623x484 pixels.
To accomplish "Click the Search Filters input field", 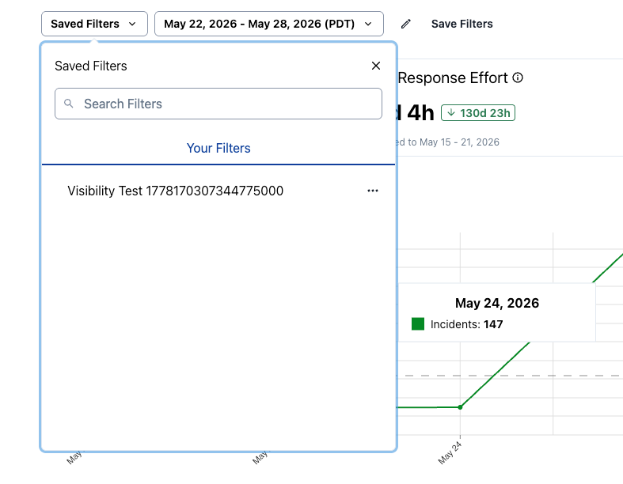I will coord(218,104).
